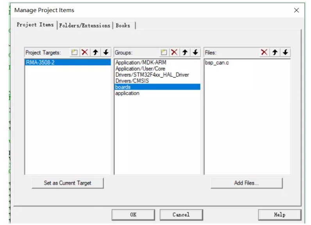Select group Application/MDK-ARM
The width and height of the screenshot is (311, 225).
coord(157,62)
